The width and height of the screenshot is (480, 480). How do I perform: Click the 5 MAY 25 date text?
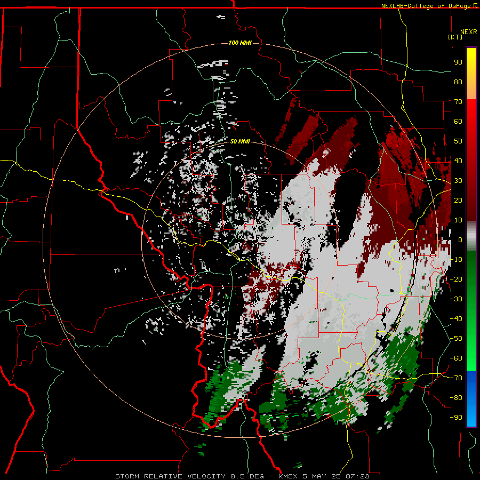point(323,476)
